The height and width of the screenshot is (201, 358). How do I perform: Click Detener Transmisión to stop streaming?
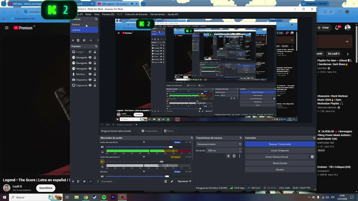(x=280, y=144)
